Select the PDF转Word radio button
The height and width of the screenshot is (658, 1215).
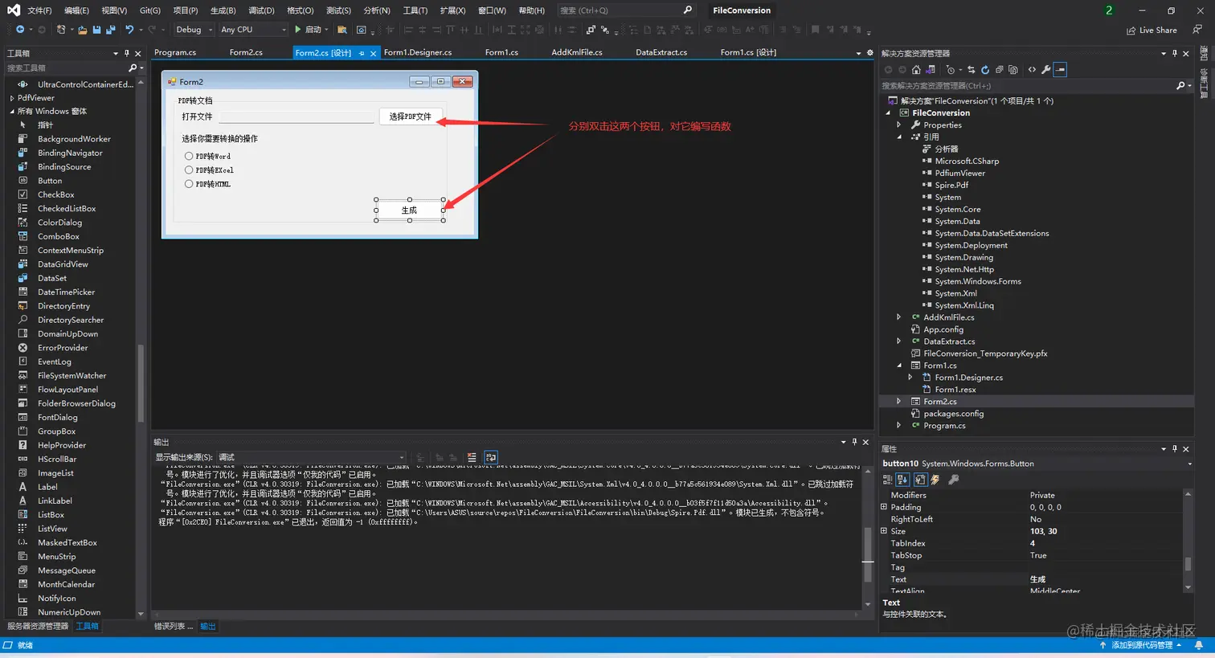tap(189, 156)
